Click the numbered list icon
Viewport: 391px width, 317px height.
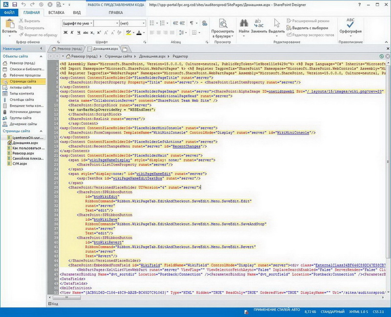(162, 23)
